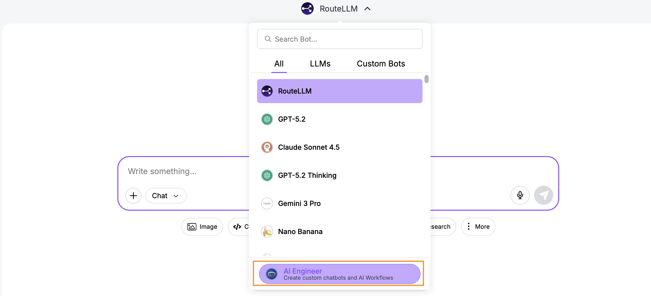Collapse the RouteLLM model selector chevron

(x=367, y=9)
